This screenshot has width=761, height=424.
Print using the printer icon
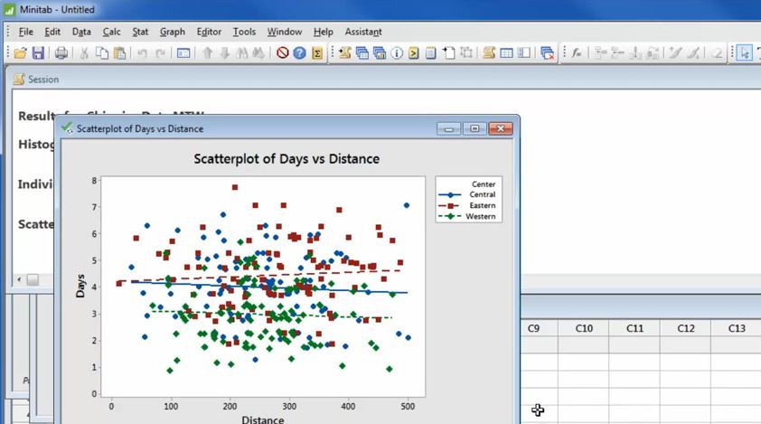tap(61, 52)
